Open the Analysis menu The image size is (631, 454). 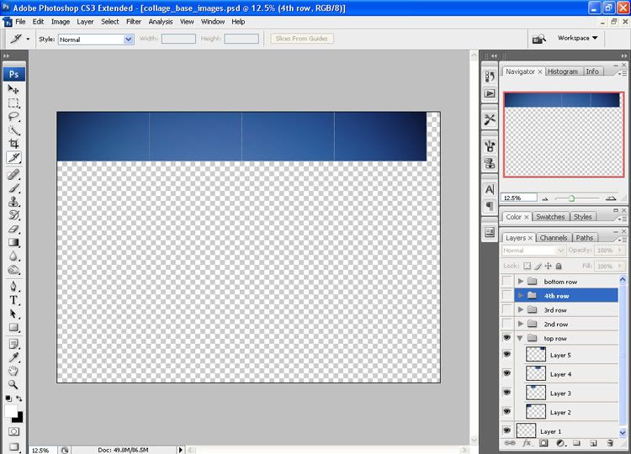click(x=160, y=22)
